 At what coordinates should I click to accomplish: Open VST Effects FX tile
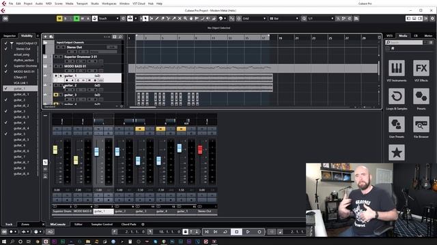click(421, 68)
